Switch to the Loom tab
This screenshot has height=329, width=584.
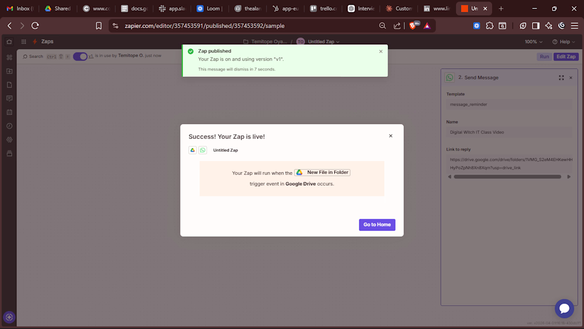pos(210,8)
